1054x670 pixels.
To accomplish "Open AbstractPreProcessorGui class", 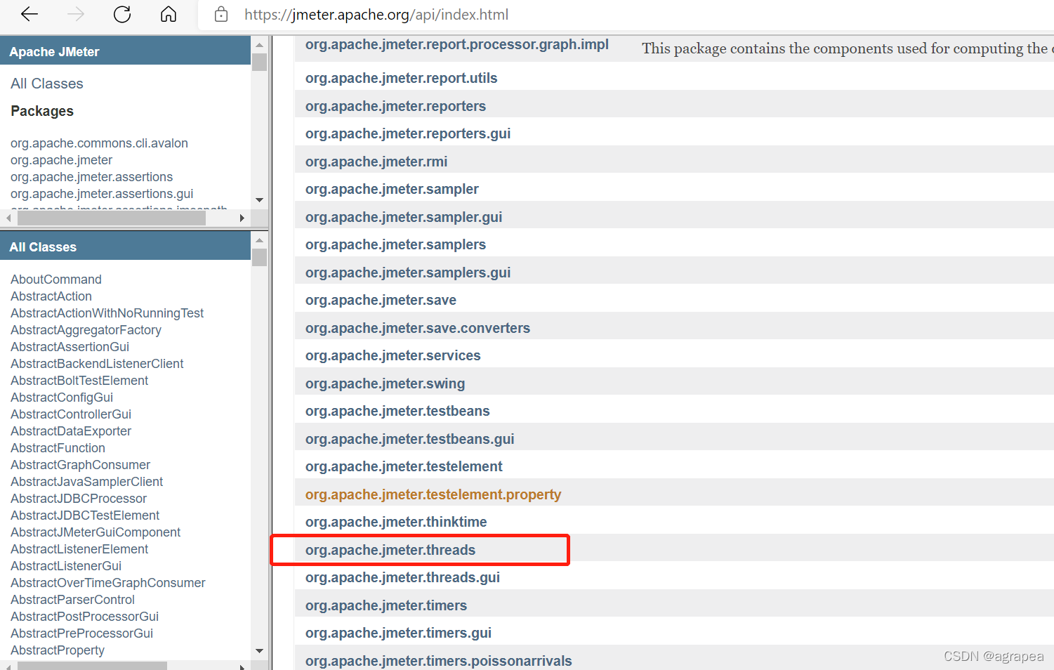I will pos(81,633).
